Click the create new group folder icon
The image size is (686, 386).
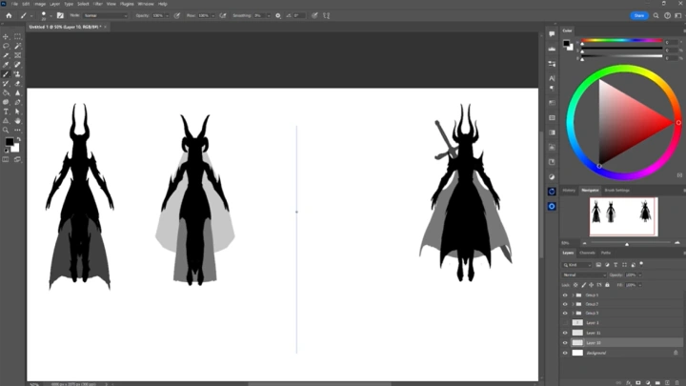[657, 382]
